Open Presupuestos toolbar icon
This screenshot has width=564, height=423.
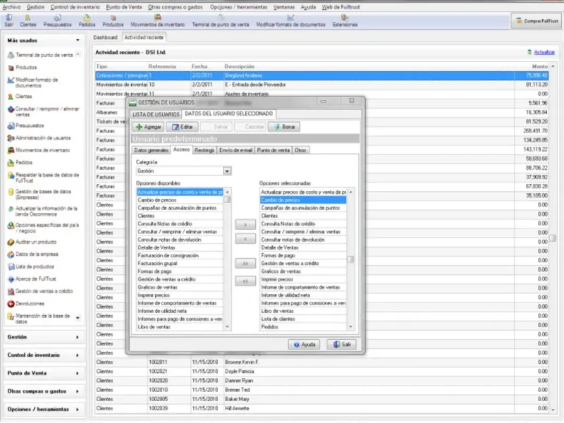pos(58,21)
